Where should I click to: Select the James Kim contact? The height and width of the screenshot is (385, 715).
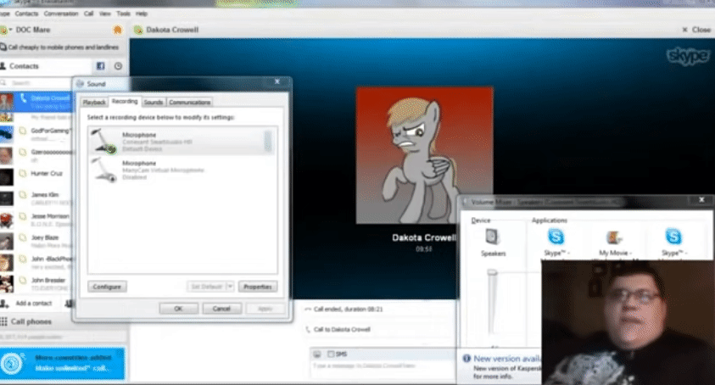(36, 198)
